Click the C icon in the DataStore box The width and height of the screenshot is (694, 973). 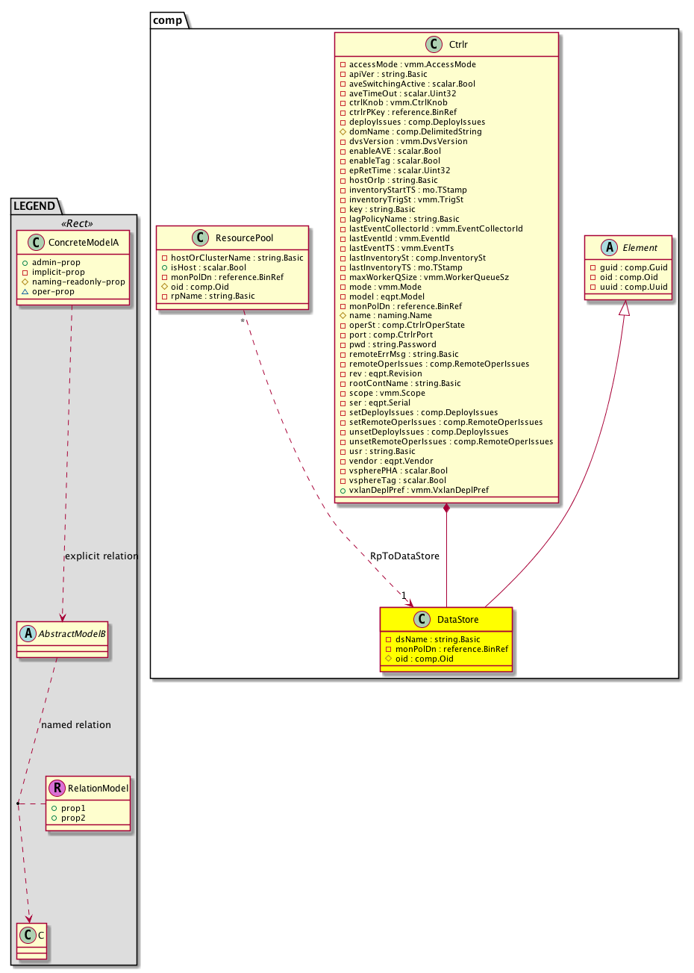pos(422,619)
